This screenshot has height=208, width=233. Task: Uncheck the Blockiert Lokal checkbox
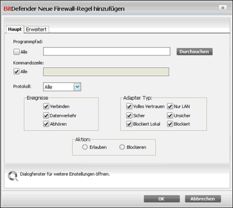coord(129,124)
